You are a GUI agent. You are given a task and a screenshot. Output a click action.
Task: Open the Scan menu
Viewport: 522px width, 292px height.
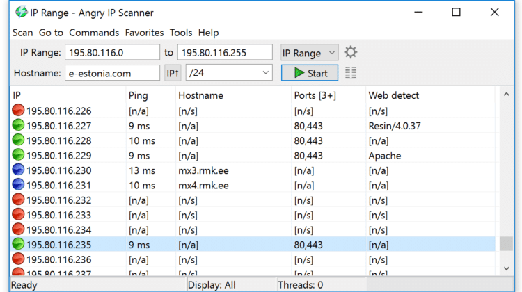[x=23, y=33]
